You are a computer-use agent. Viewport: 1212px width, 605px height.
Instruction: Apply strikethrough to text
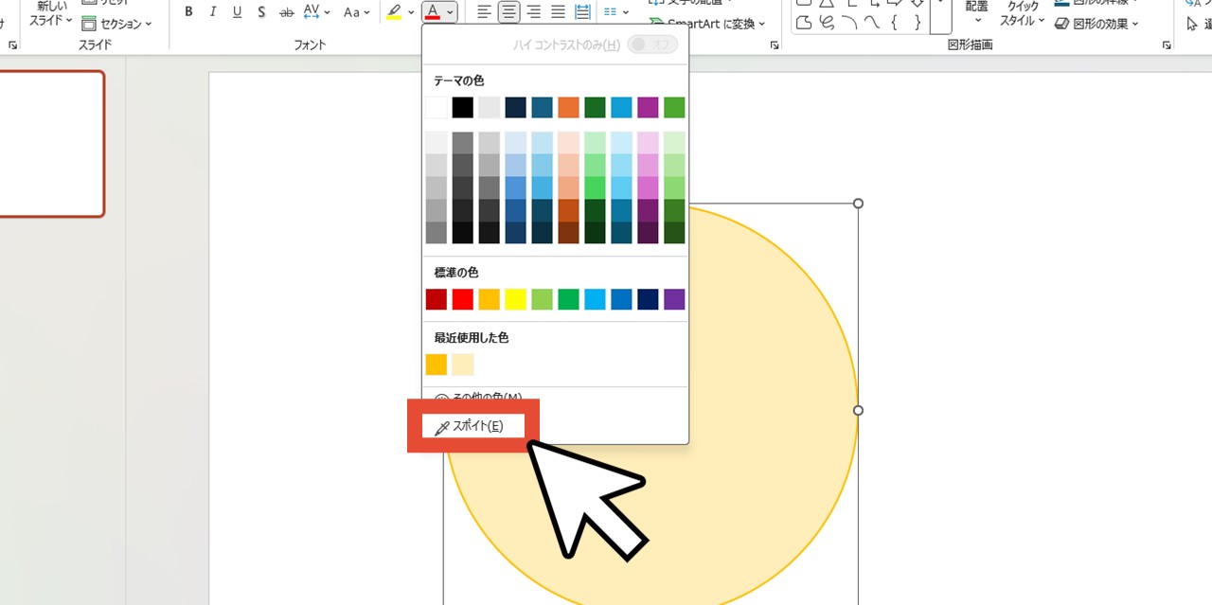(287, 12)
